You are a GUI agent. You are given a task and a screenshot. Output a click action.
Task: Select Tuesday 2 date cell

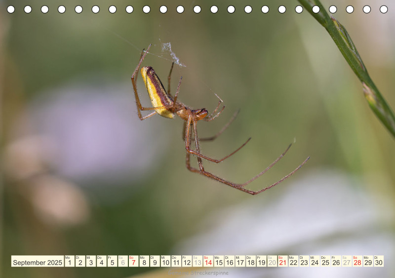tap(80, 261)
